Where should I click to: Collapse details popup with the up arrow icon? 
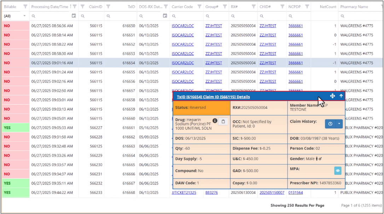click(x=341, y=96)
